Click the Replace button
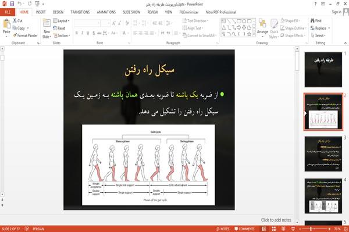 click(x=320, y=28)
